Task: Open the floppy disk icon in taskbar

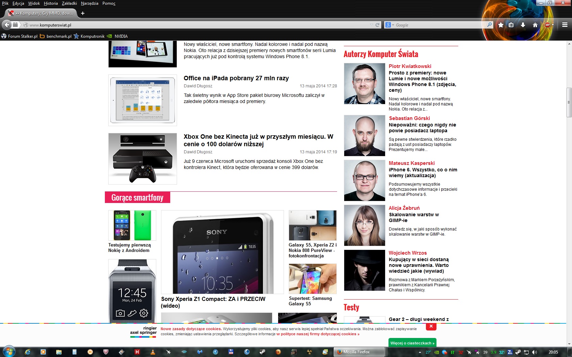Action: (x=231, y=352)
